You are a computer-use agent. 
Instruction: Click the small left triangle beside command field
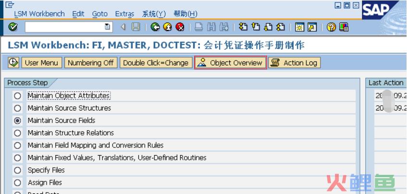pyautogui.click(x=123, y=27)
